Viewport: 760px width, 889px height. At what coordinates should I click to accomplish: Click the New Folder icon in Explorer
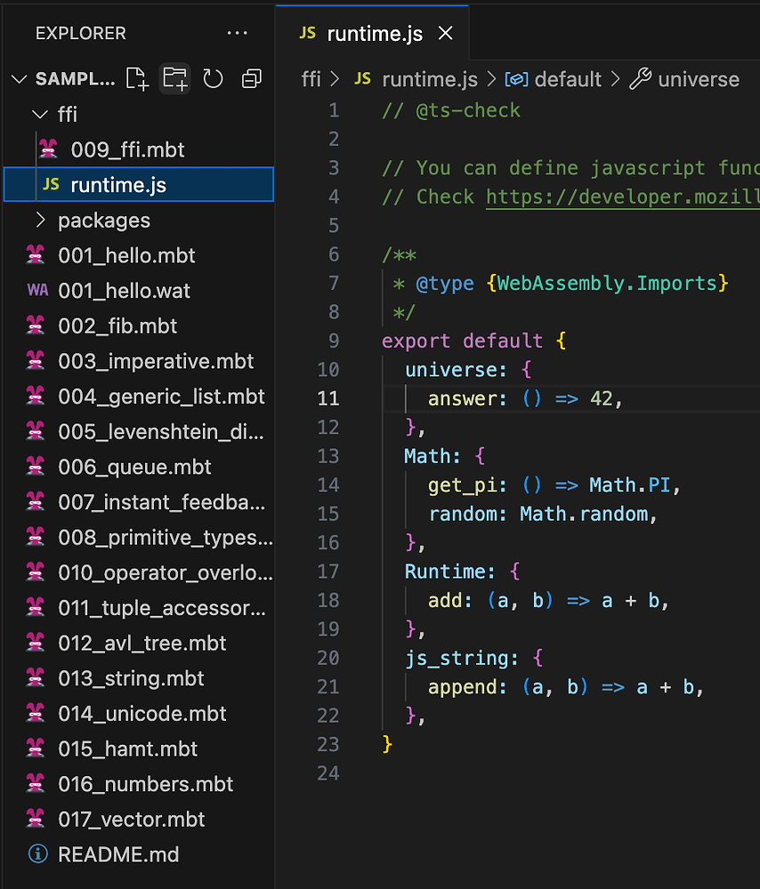pos(174,78)
